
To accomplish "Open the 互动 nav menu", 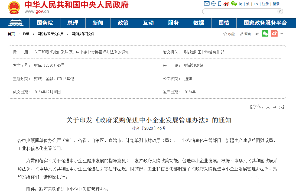I will tap(148, 23).
